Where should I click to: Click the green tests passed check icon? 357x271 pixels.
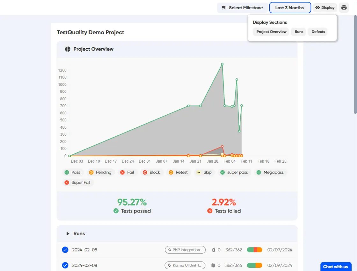(x=116, y=211)
